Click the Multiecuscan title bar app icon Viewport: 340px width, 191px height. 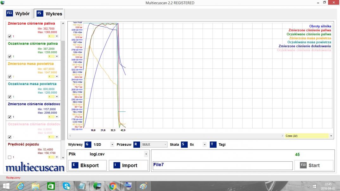pos(3,3)
